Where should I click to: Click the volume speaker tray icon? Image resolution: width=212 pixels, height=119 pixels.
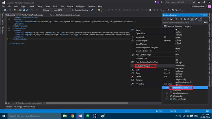click(188, 116)
